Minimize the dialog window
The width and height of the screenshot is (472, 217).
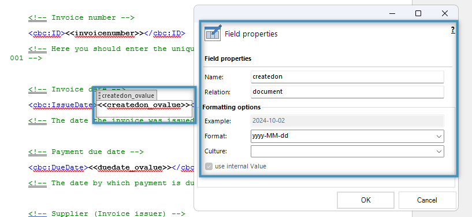(x=392, y=13)
